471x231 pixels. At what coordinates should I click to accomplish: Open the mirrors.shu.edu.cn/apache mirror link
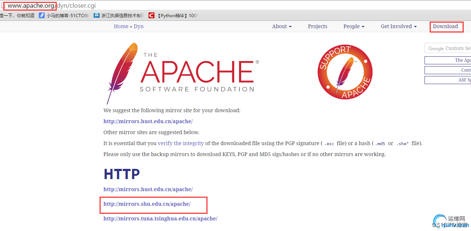click(147, 204)
